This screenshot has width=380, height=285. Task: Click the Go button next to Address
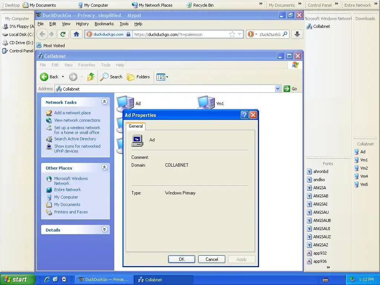coord(290,89)
